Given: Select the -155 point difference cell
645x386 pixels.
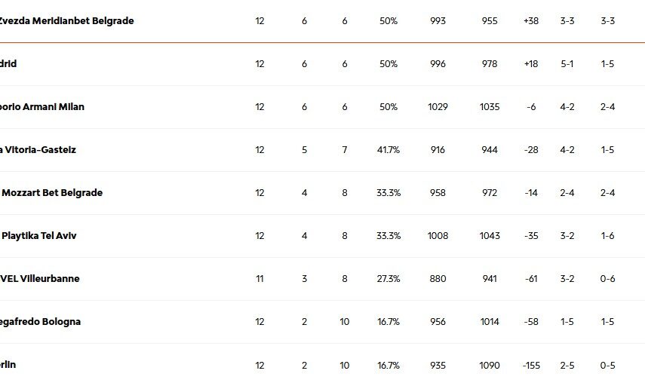Looking at the screenshot, I should (x=531, y=366).
